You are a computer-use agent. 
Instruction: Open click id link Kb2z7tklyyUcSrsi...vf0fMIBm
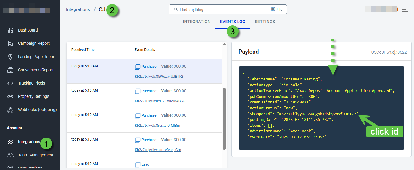pyautogui.click(x=157, y=126)
